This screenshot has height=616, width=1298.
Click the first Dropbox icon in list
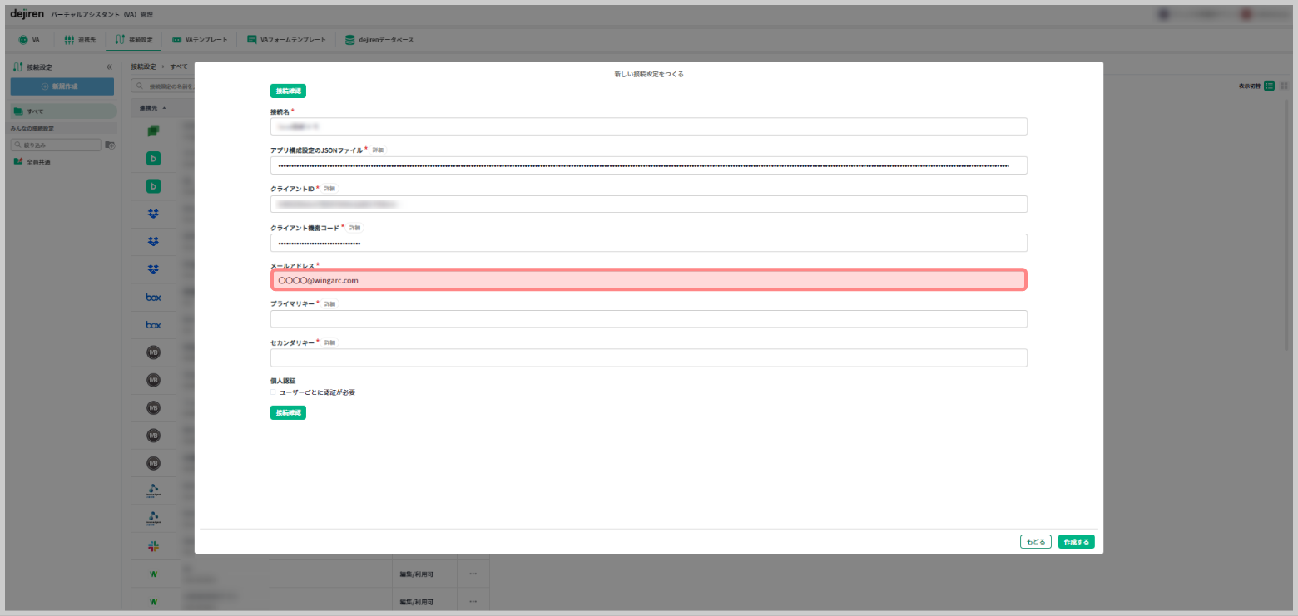153,214
